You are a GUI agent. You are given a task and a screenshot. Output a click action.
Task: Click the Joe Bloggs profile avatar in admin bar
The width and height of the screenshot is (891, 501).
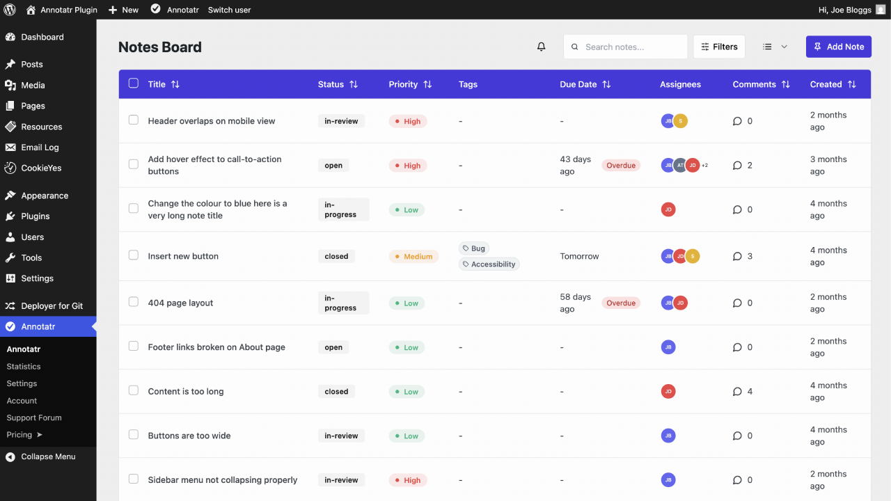point(881,10)
